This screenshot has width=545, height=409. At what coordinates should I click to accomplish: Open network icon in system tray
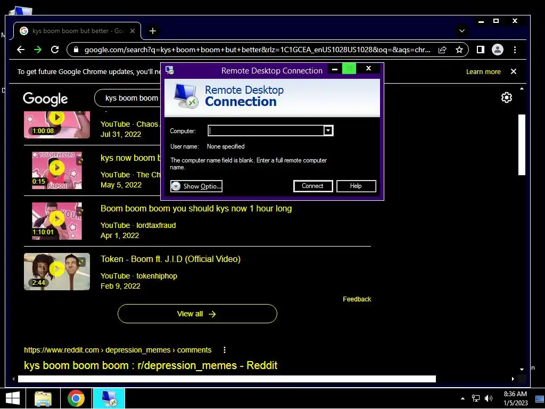click(x=475, y=398)
